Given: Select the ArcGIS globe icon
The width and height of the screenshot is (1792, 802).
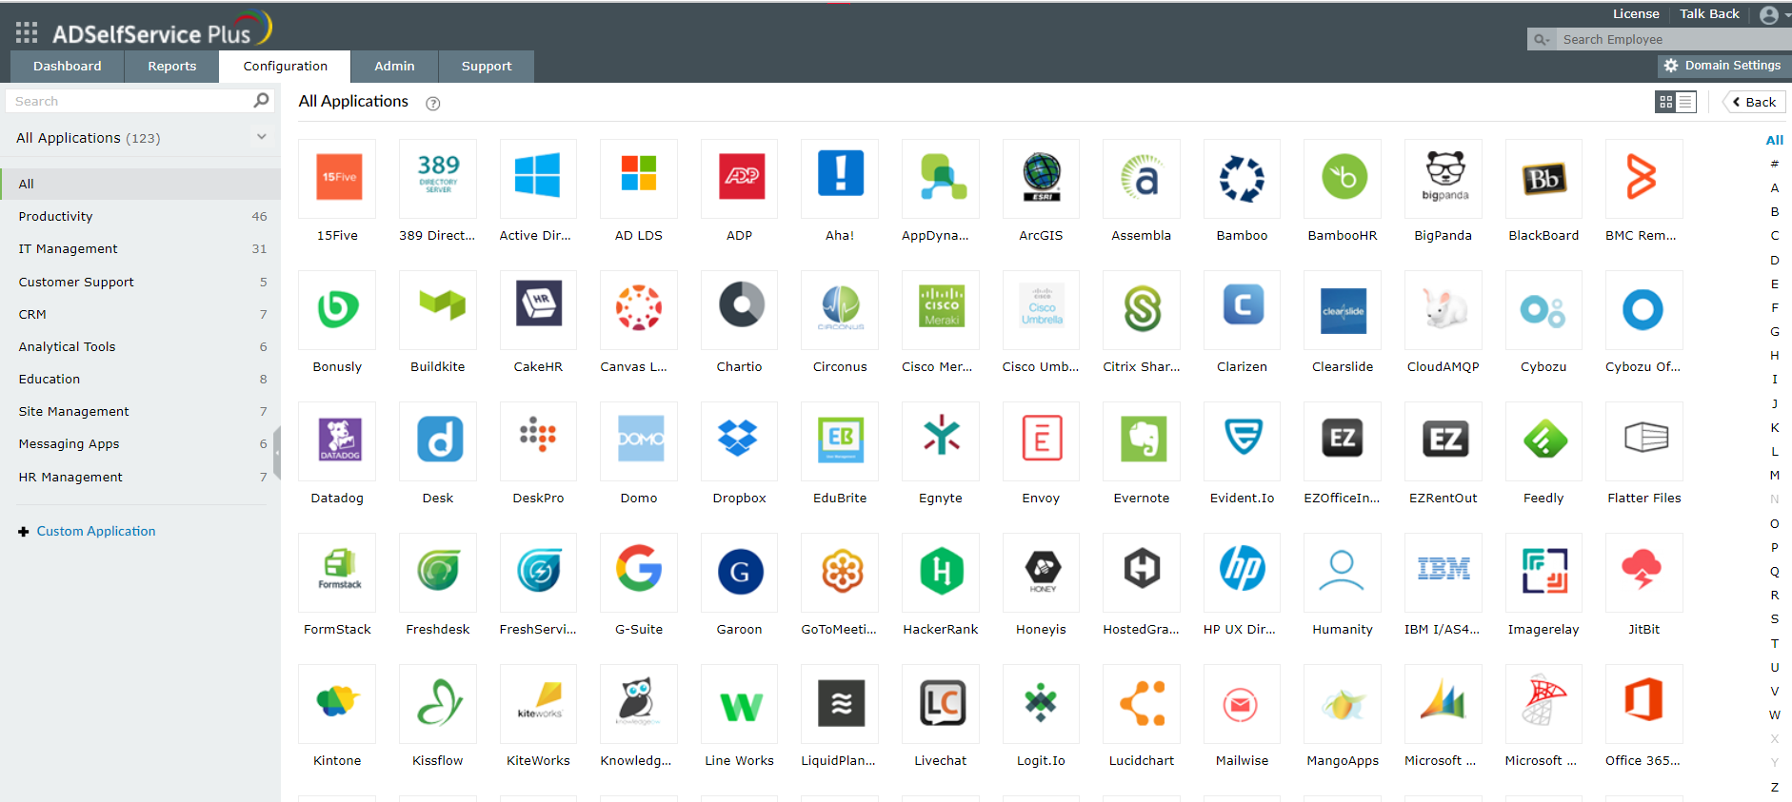Looking at the screenshot, I should click(1041, 178).
